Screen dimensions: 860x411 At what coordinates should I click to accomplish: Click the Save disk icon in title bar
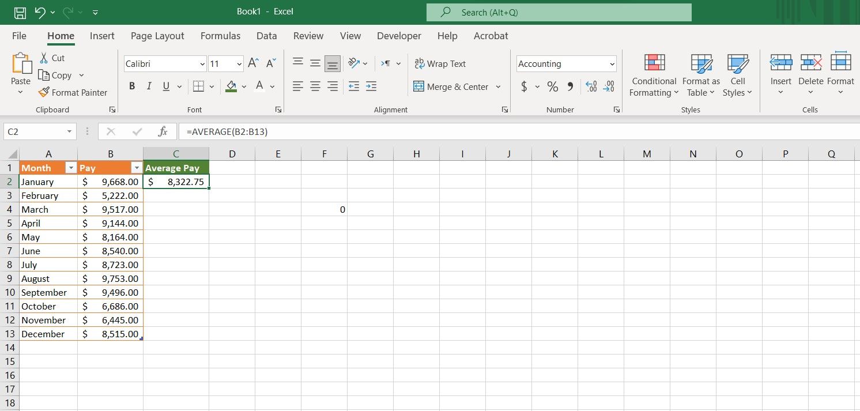20,12
